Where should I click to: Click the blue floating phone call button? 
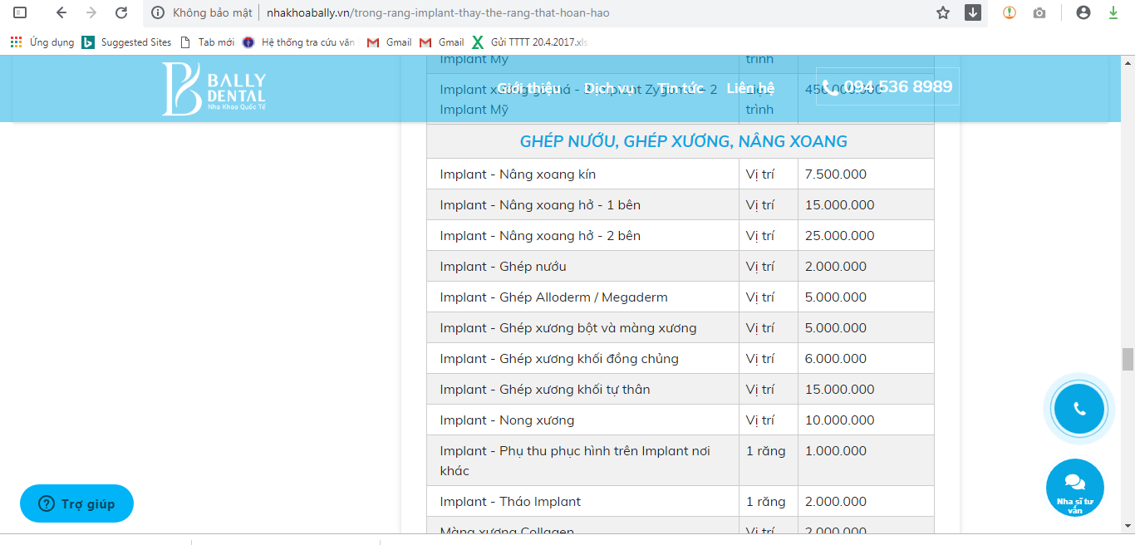click(x=1078, y=409)
